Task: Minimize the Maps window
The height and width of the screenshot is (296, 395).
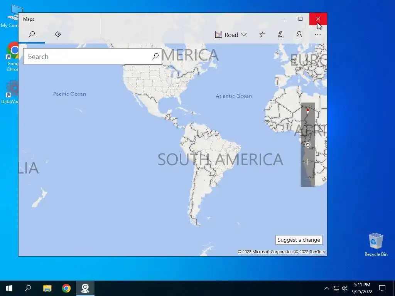Action: pos(283,19)
